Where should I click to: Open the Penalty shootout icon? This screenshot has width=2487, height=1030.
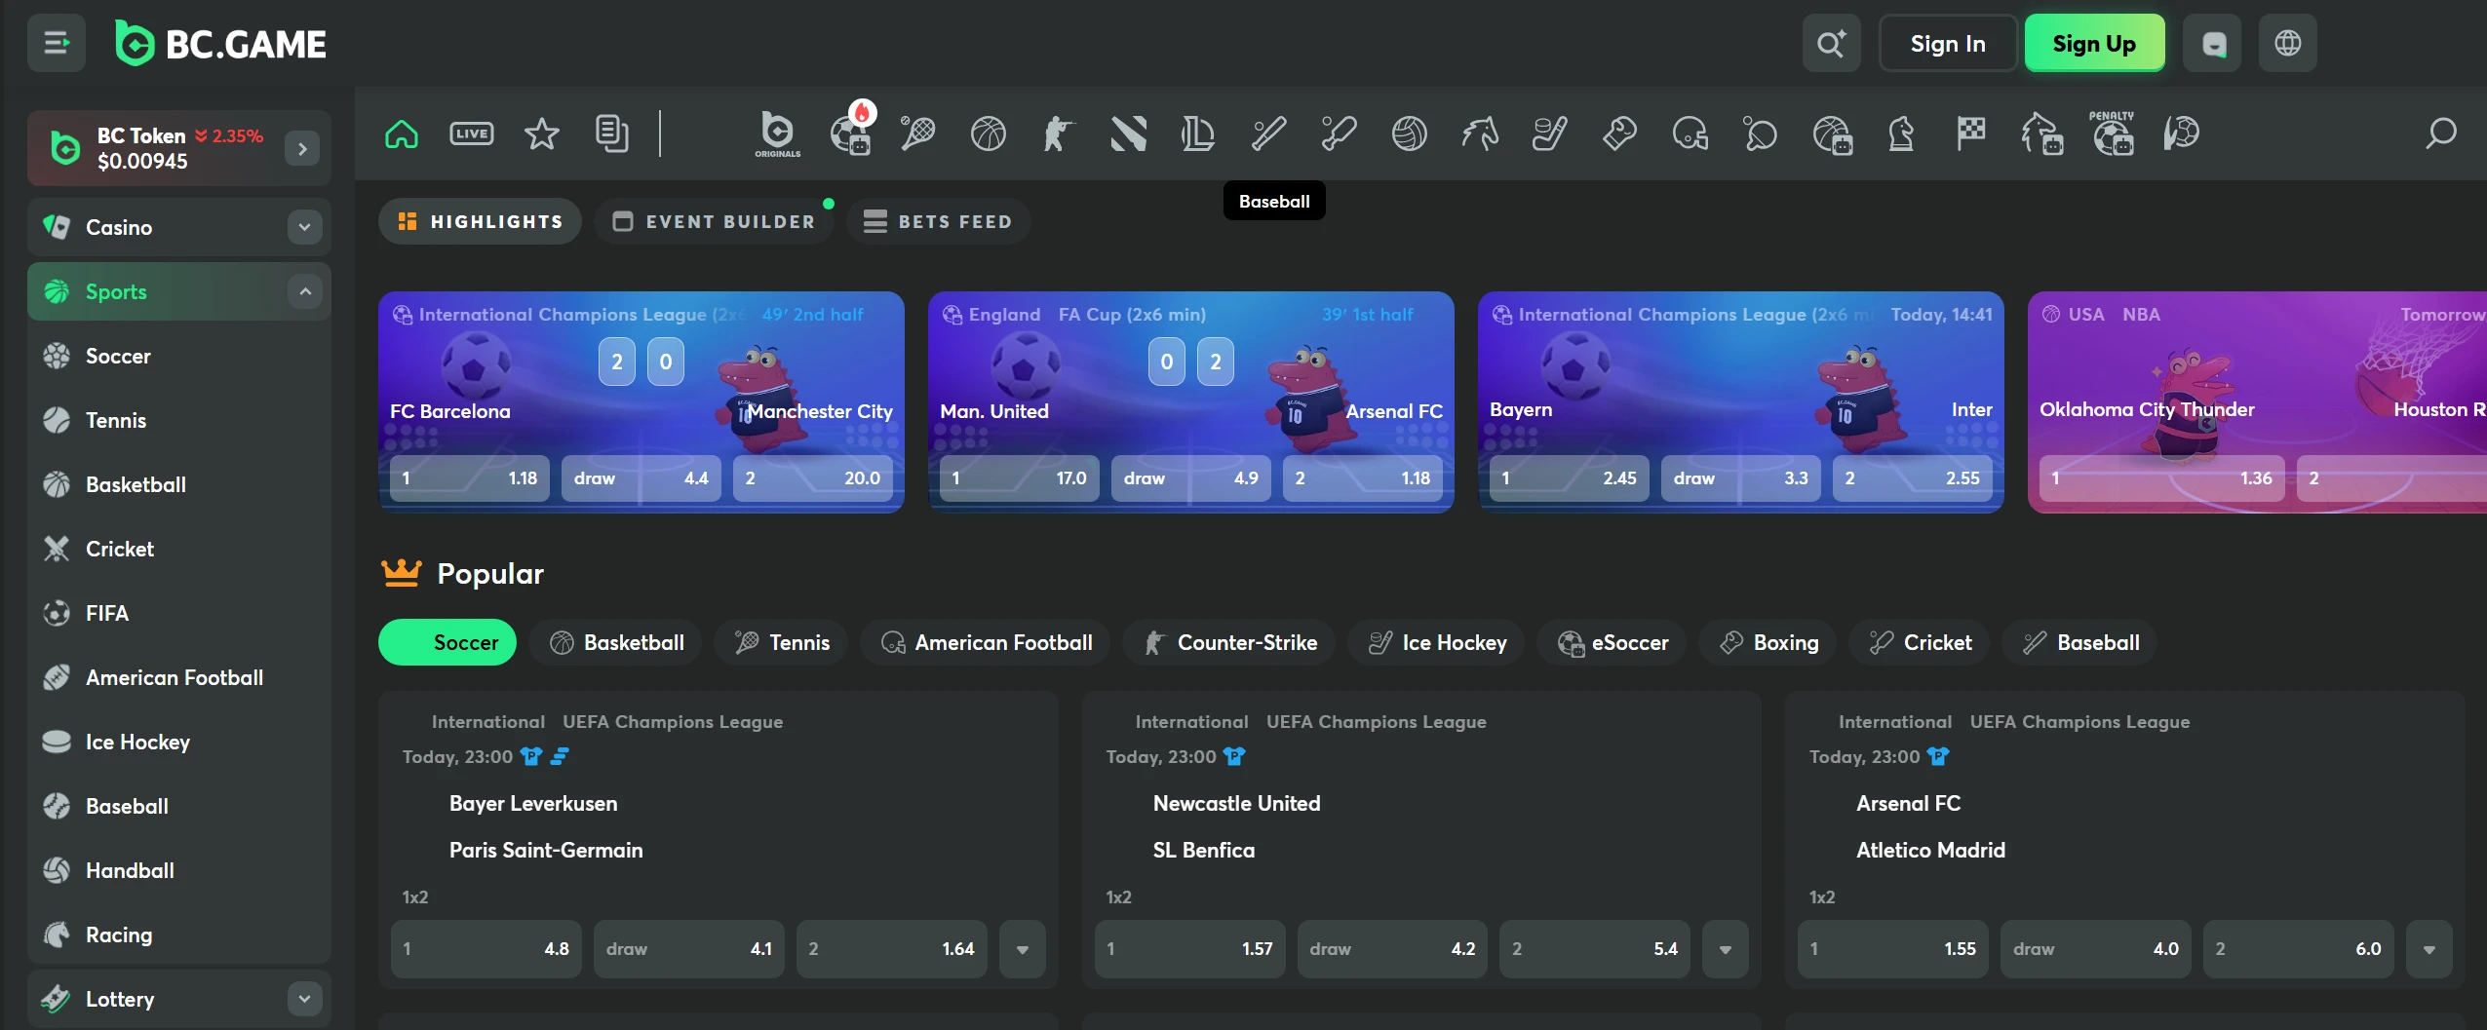[2112, 134]
